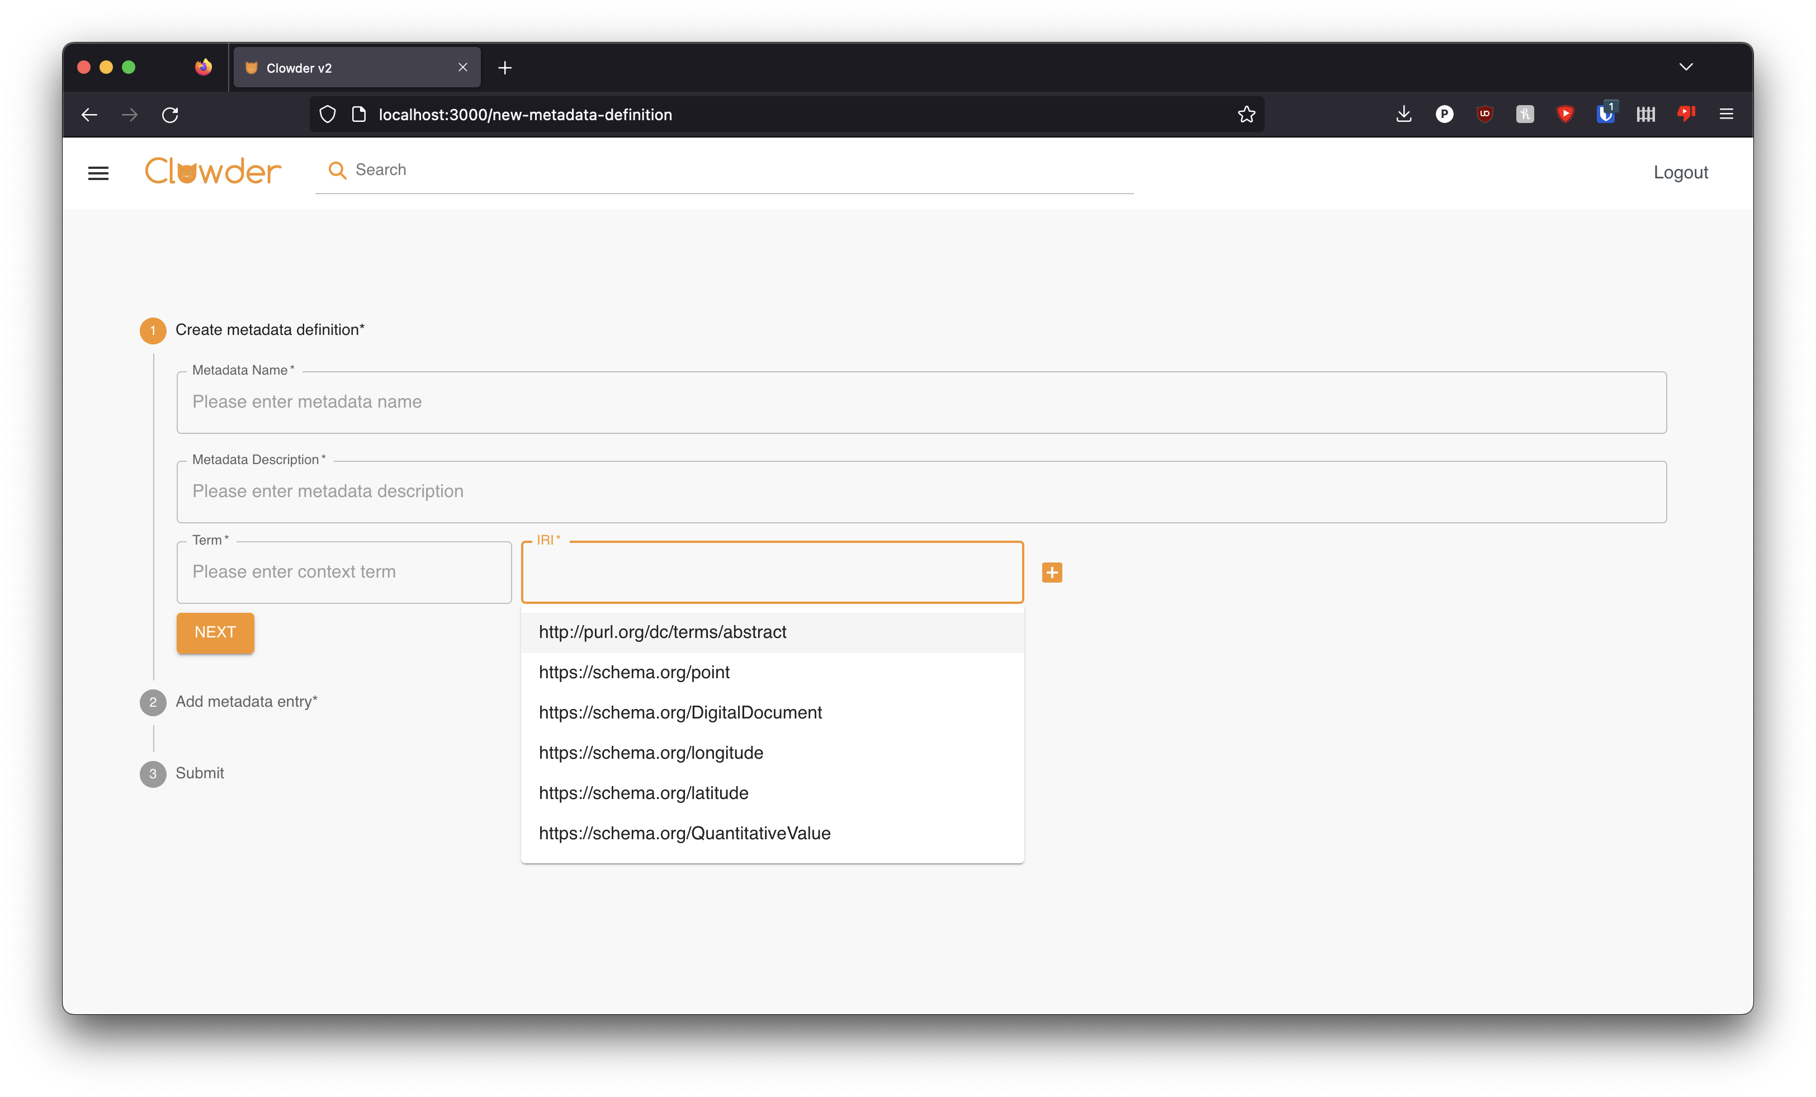Image resolution: width=1816 pixels, height=1097 pixels.
Task: Click the Clowder logo
Action: point(212,171)
